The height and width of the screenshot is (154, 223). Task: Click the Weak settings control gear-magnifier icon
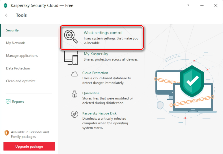coord(71,36)
